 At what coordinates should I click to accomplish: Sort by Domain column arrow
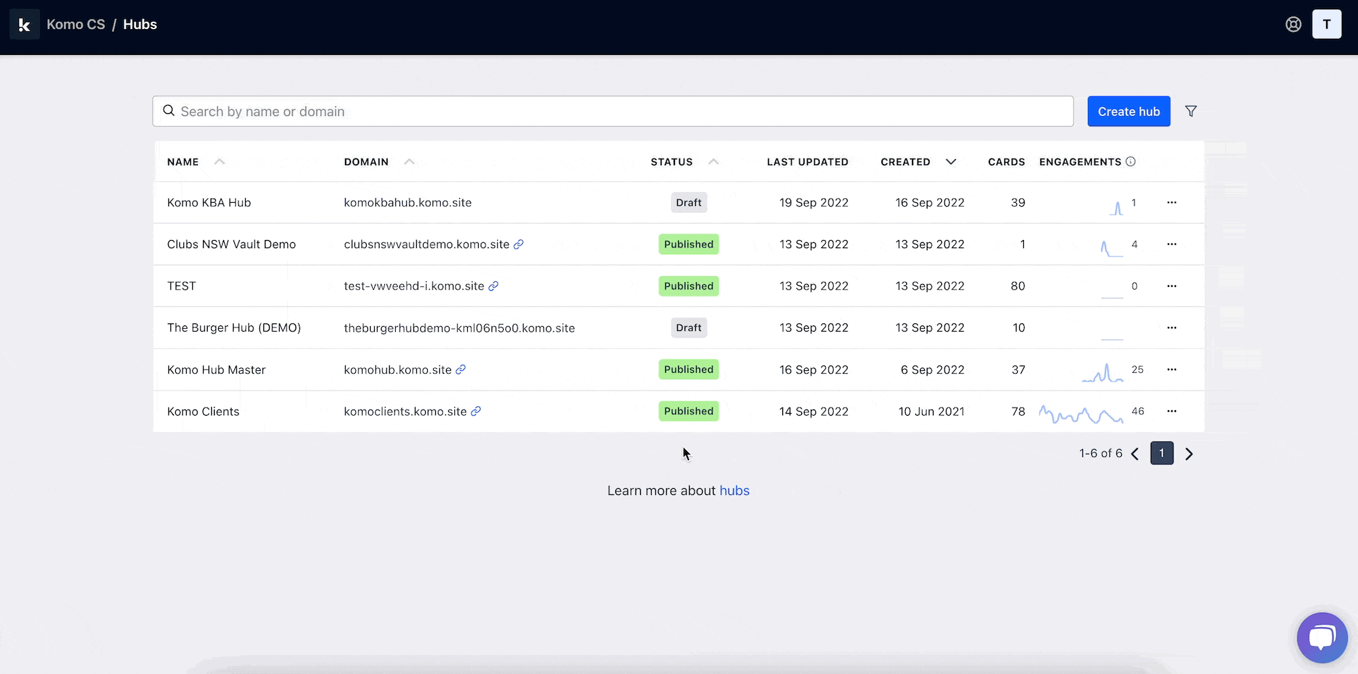click(x=409, y=161)
